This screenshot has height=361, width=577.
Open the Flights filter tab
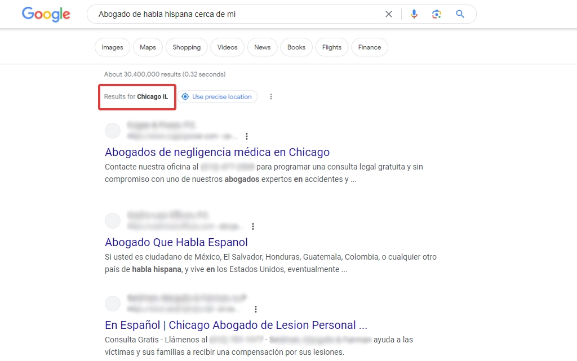pyautogui.click(x=331, y=47)
